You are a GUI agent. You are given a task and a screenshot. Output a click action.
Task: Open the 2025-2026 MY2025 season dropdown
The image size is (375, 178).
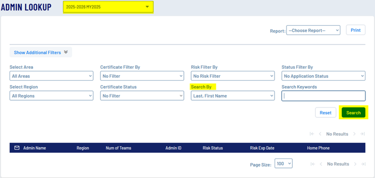(x=108, y=7)
